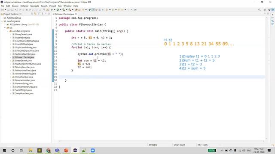Screen dimensions: 275x154
Task: Open the notification center icon
Action: pyautogui.click(x=269, y=150)
